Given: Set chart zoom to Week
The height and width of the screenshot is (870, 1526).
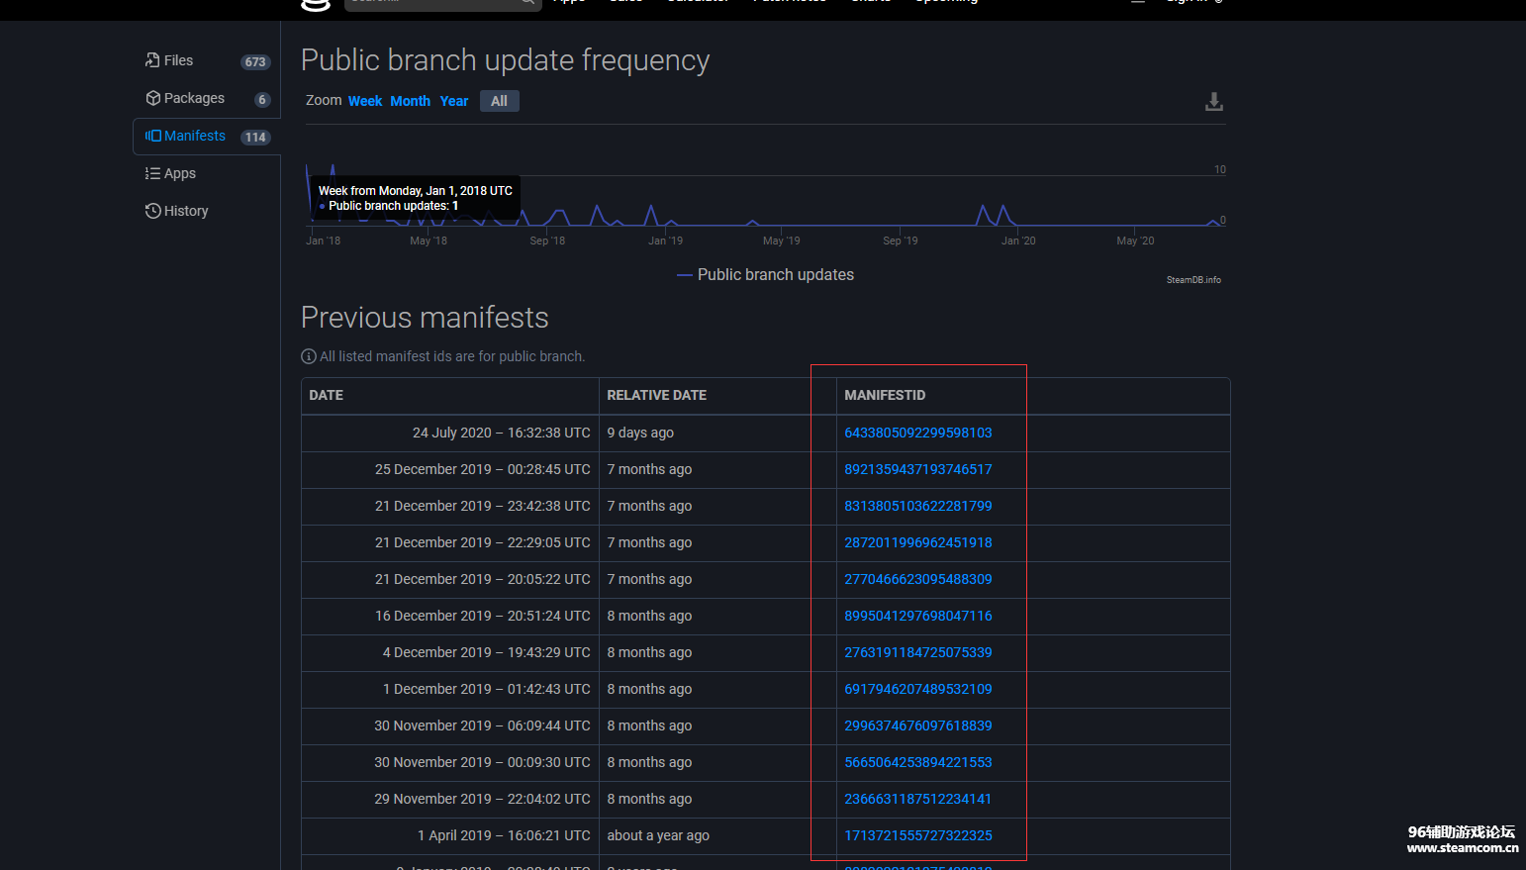Looking at the screenshot, I should (x=364, y=101).
